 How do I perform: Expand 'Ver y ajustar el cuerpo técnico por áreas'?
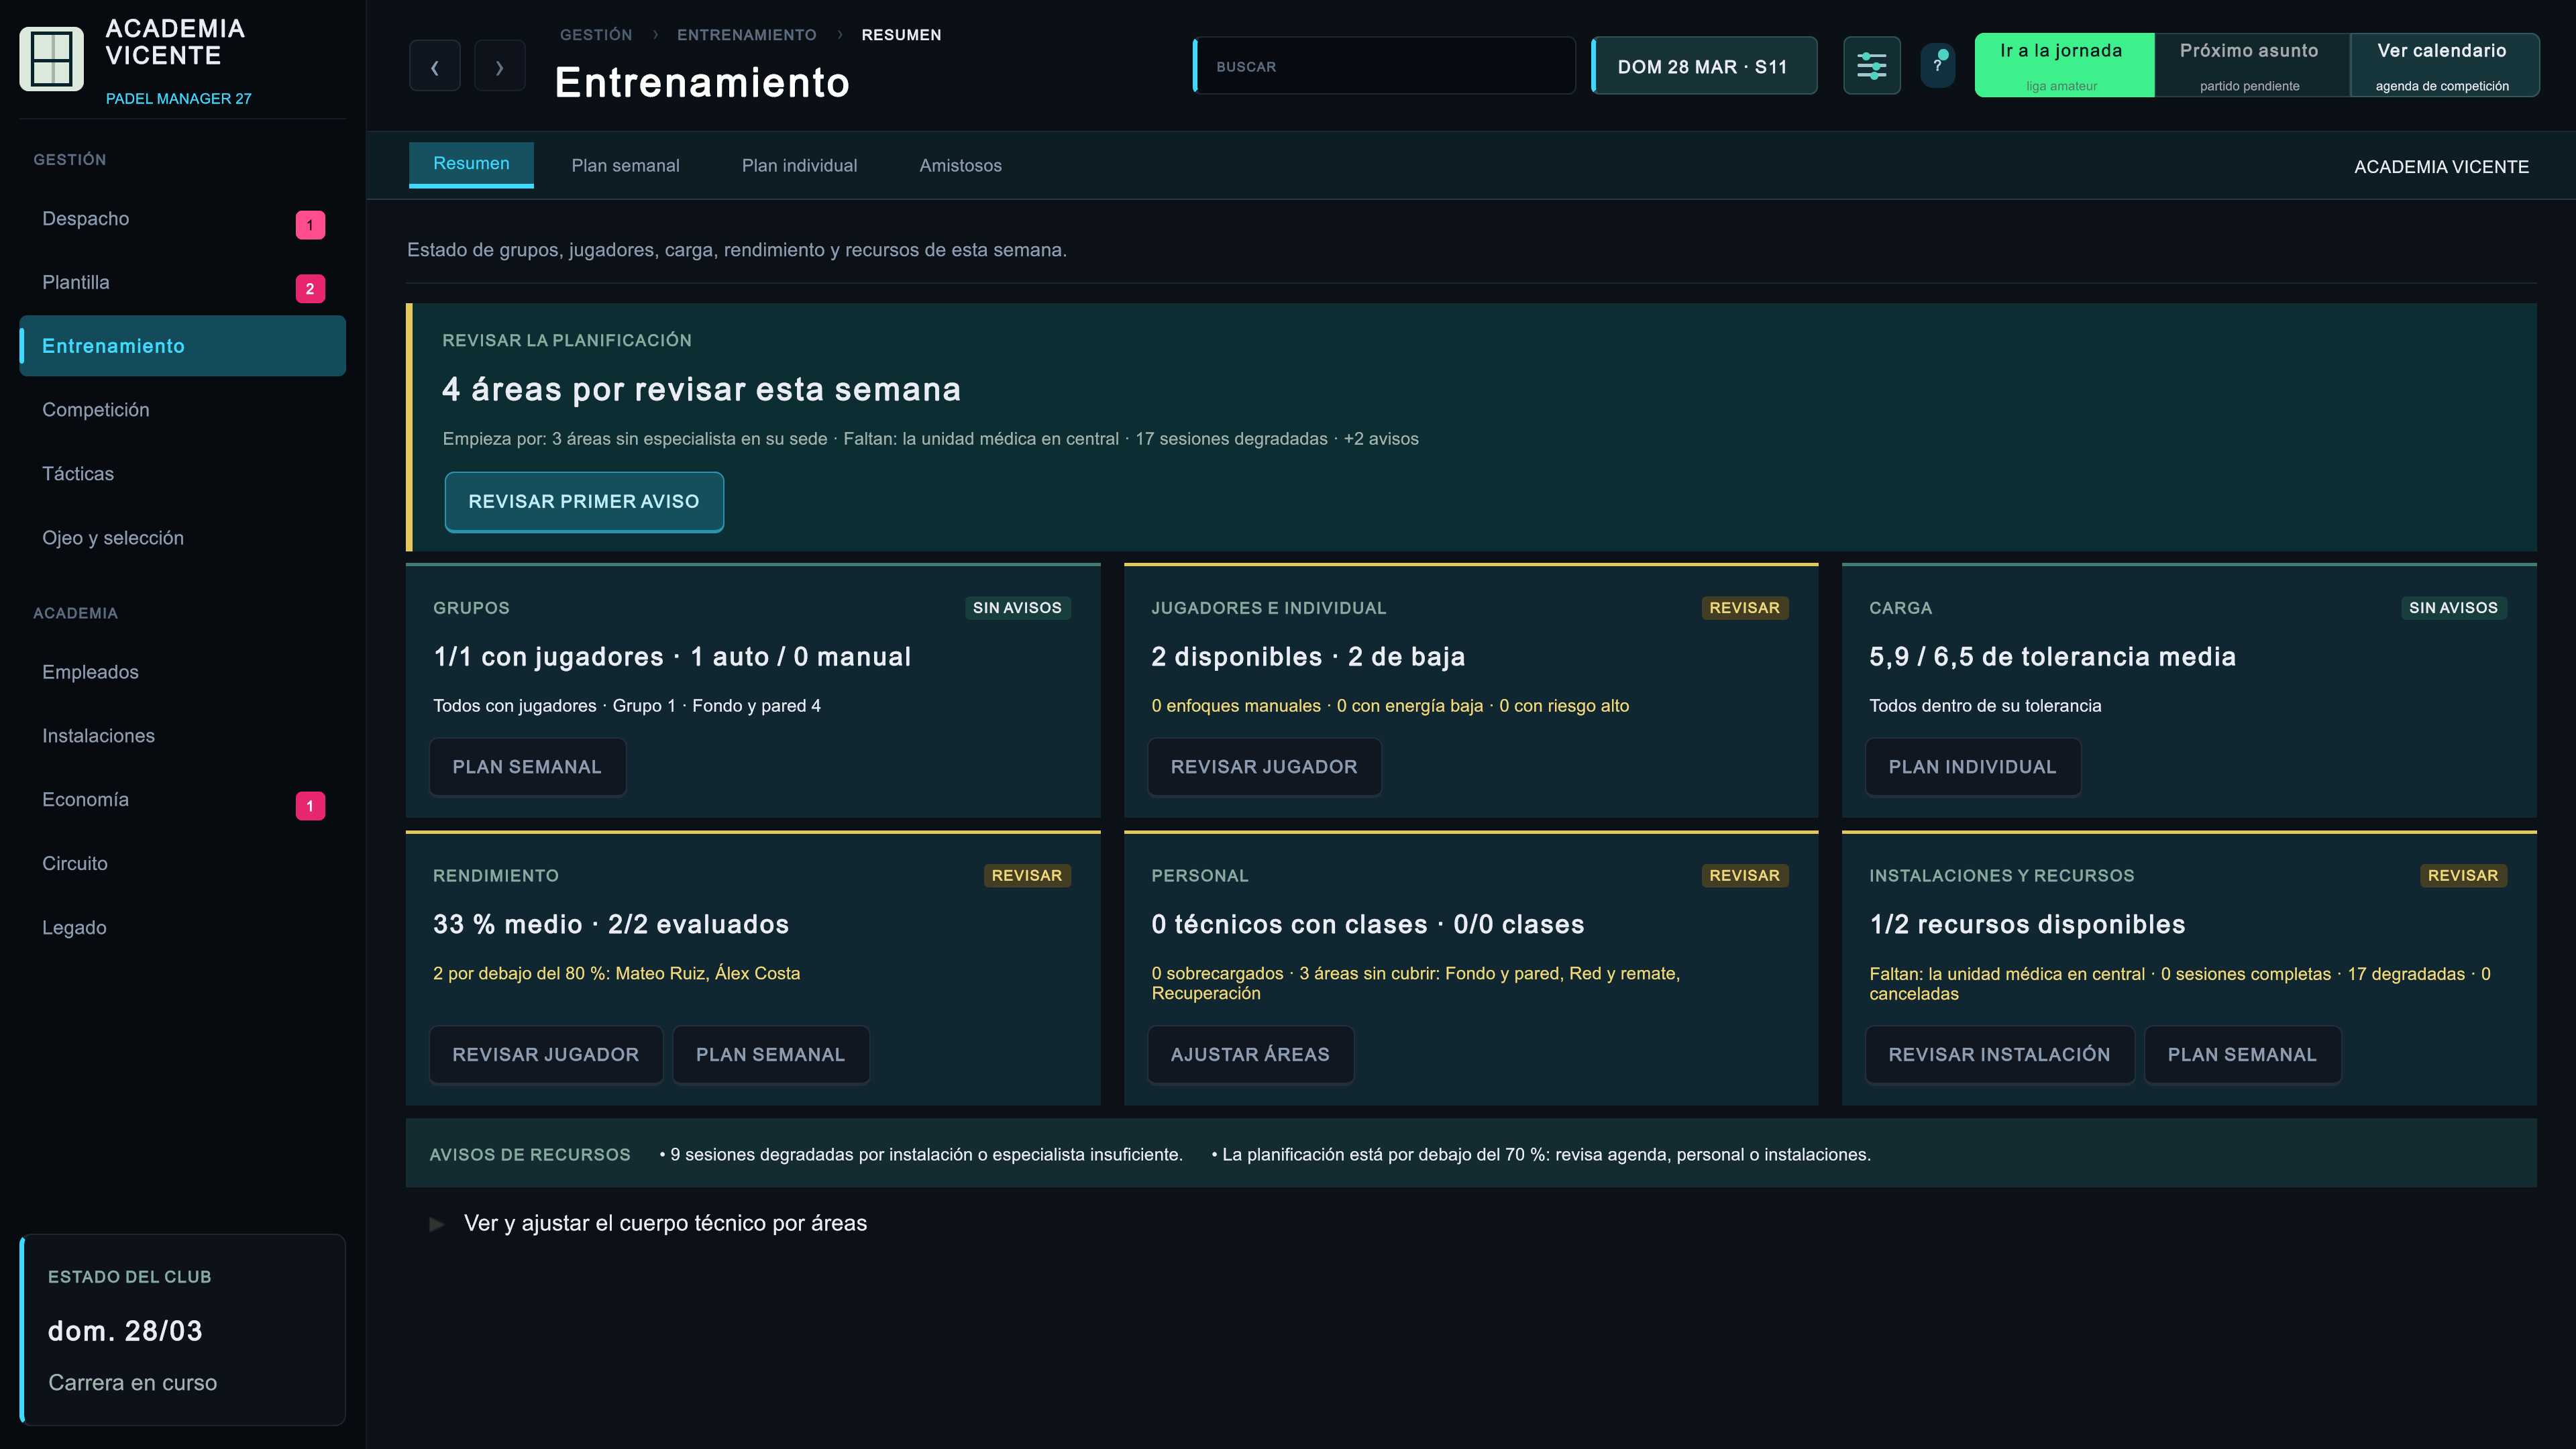[648, 1223]
